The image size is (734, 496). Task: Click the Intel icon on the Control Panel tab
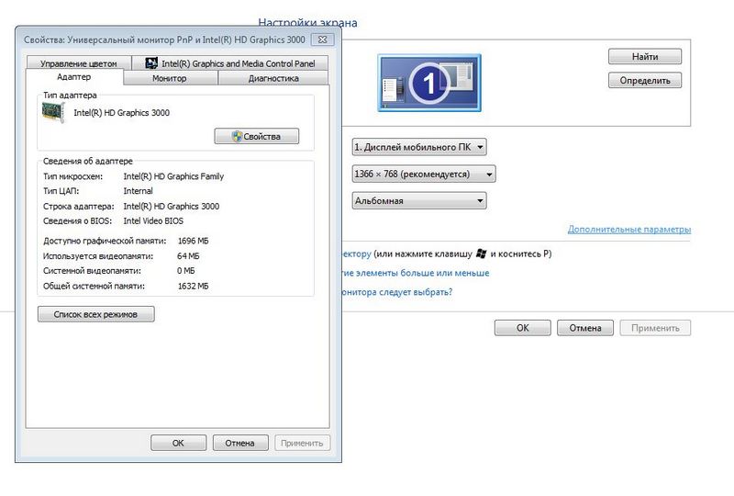pyautogui.click(x=152, y=63)
